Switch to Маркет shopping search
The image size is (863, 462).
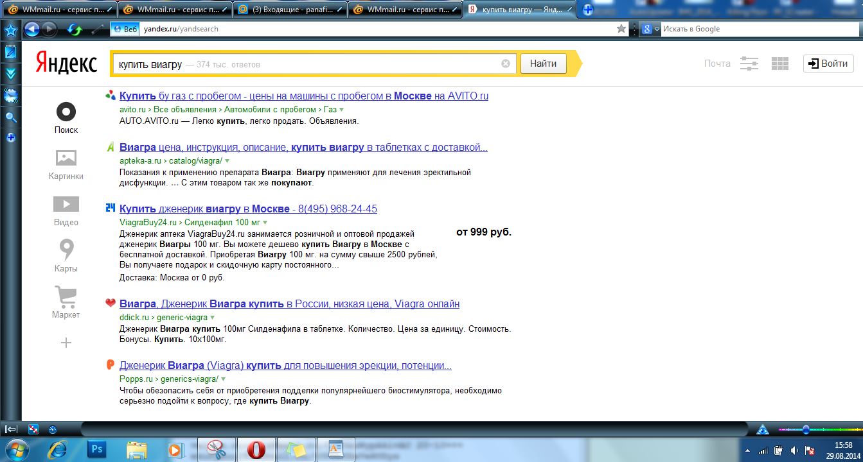pyautogui.click(x=66, y=303)
